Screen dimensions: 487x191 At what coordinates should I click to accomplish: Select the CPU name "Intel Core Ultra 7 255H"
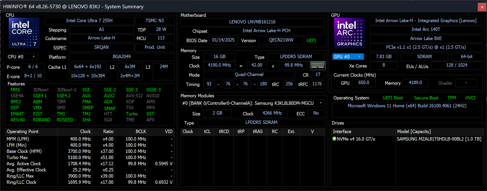(89, 21)
